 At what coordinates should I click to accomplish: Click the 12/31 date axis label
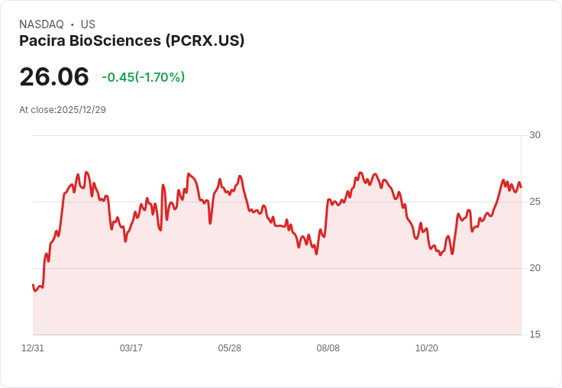tap(33, 348)
